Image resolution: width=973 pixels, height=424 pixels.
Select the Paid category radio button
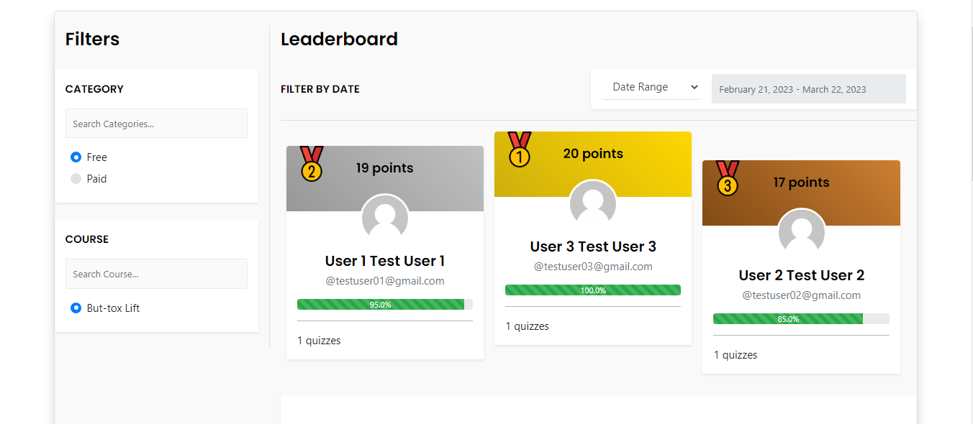(76, 179)
